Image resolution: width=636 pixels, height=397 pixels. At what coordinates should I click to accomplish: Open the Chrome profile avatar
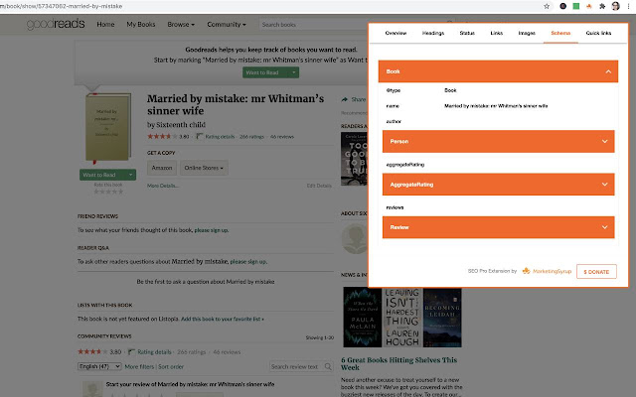616,6
